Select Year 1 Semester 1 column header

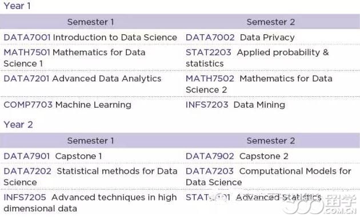[x=90, y=22]
